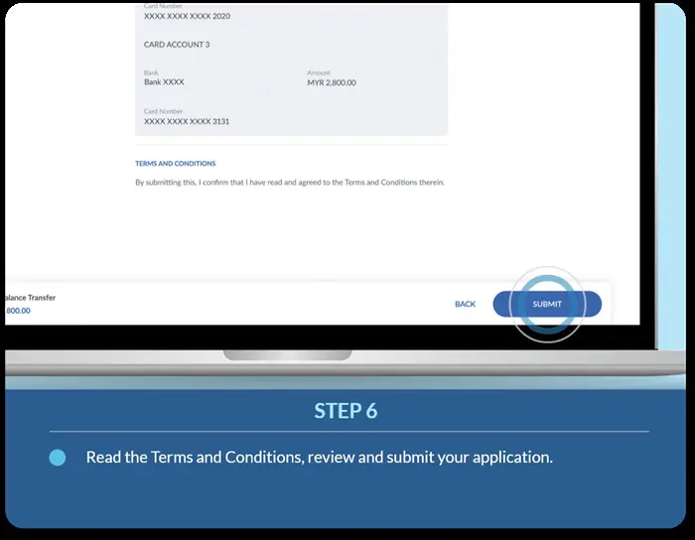Select card number ending in 3131
Screen dimensions: 695x540
pyautogui.click(x=188, y=121)
